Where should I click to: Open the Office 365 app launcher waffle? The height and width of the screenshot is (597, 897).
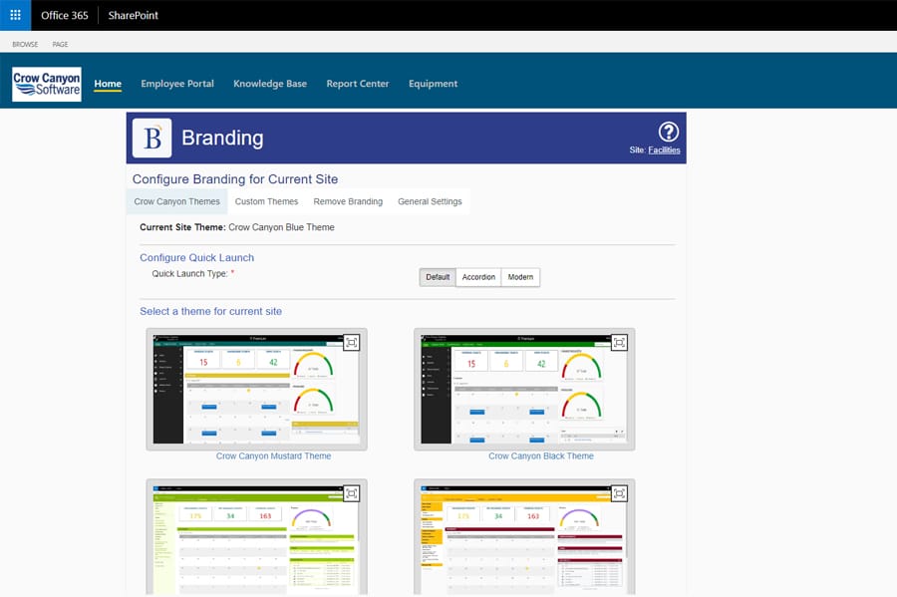pyautogui.click(x=15, y=15)
